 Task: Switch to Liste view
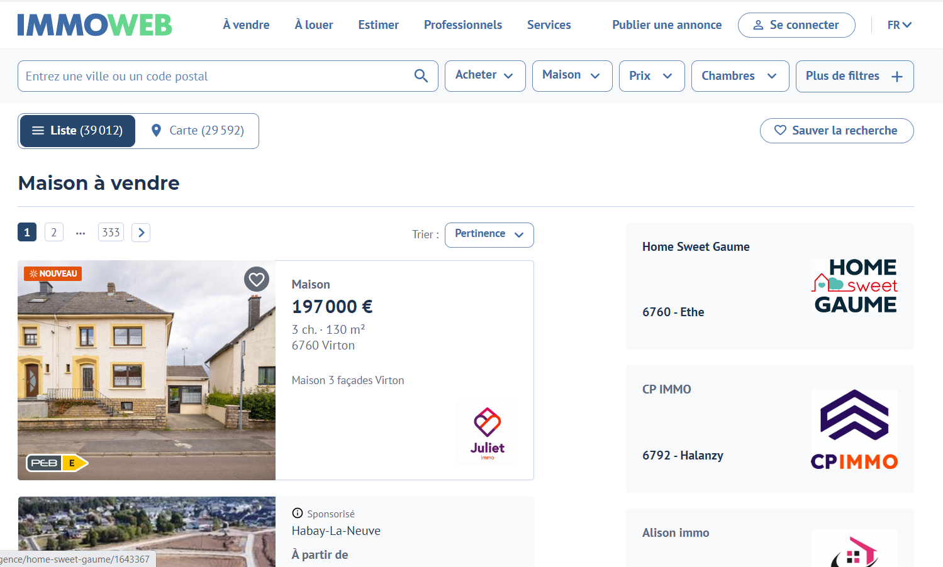[77, 131]
